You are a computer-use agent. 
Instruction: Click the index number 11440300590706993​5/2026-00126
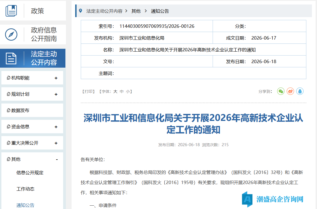(157, 26)
